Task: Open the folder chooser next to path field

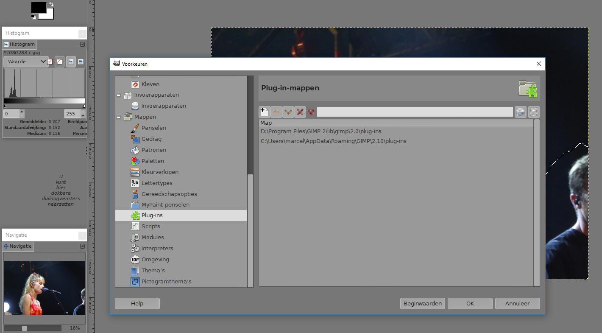Action: click(520, 112)
